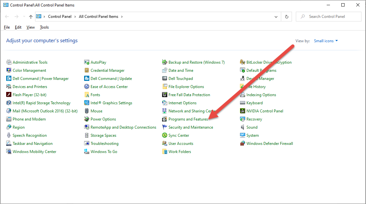
Task: Open the Fonts settings
Action: pyautogui.click(x=95, y=95)
